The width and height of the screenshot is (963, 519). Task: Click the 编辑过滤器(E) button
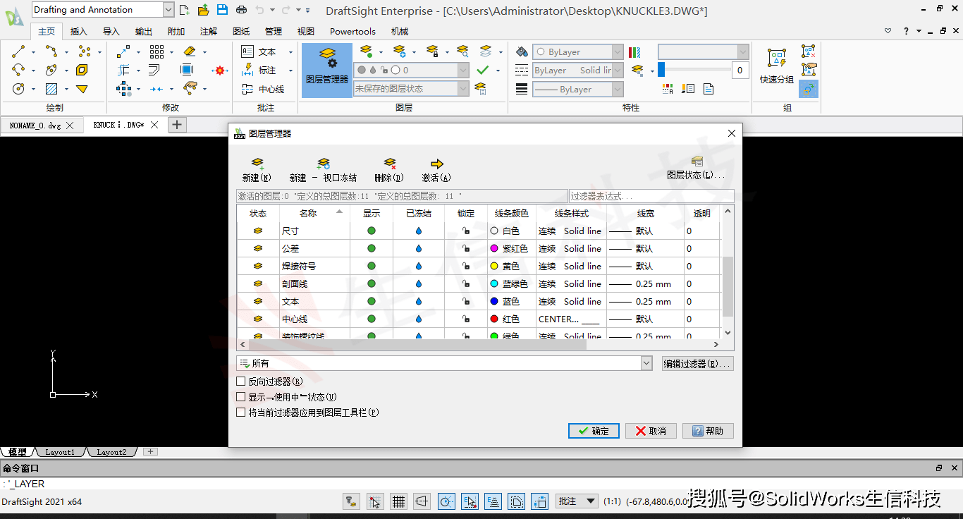[x=697, y=362]
